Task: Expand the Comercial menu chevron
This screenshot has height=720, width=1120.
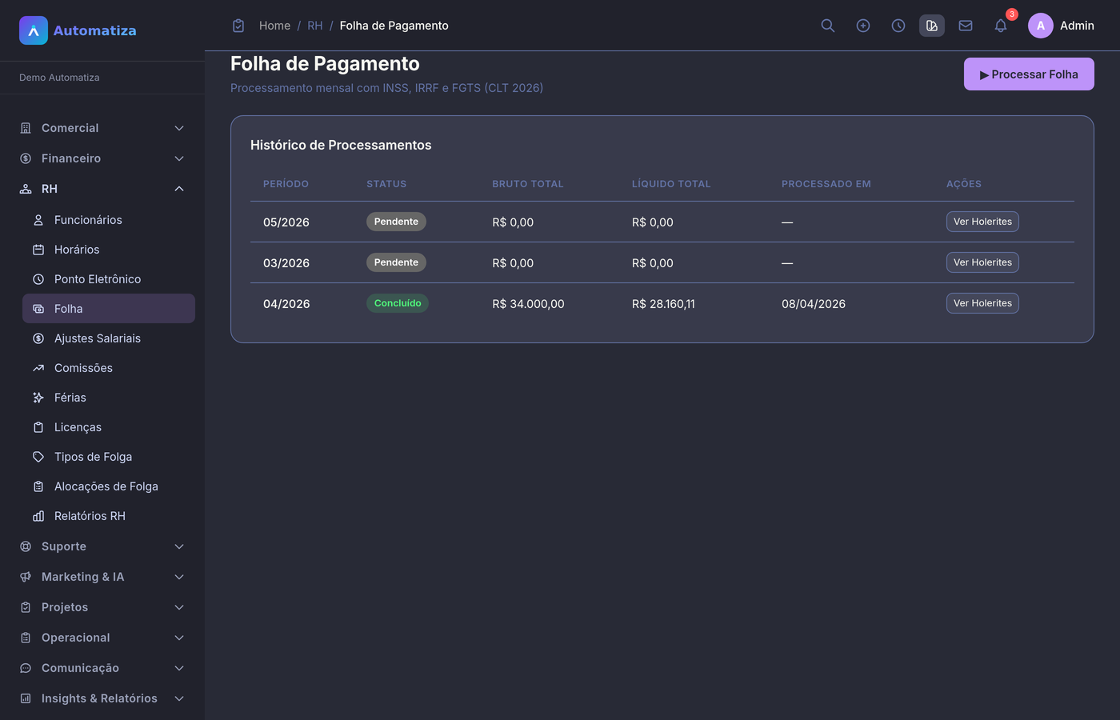Action: (x=179, y=128)
